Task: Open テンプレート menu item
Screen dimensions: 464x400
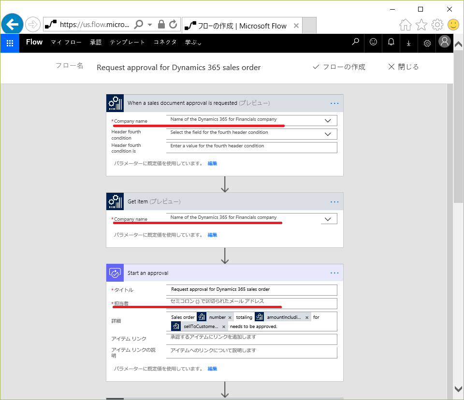Action: (x=127, y=43)
